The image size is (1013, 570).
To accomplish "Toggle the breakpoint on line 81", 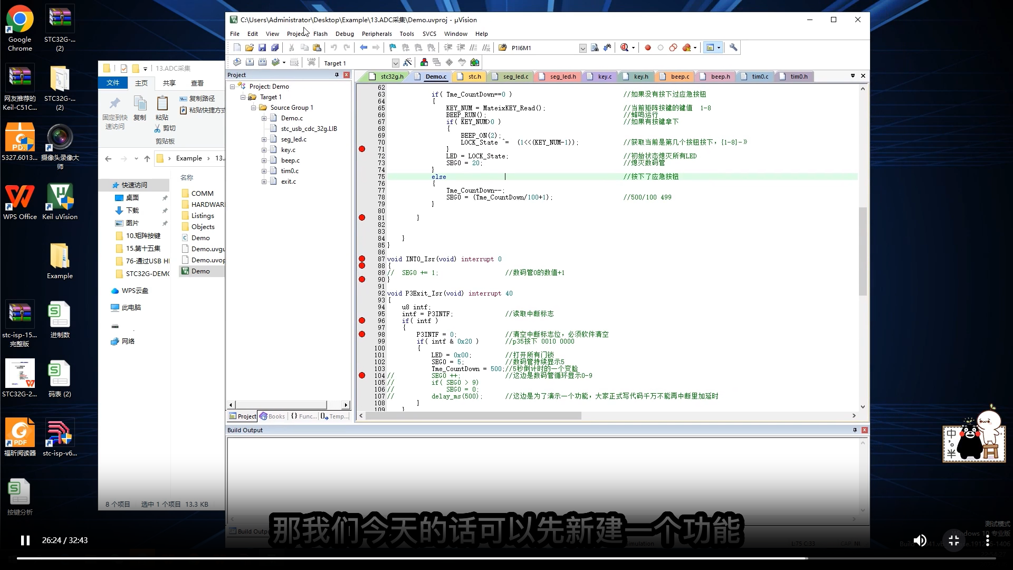I will (362, 218).
